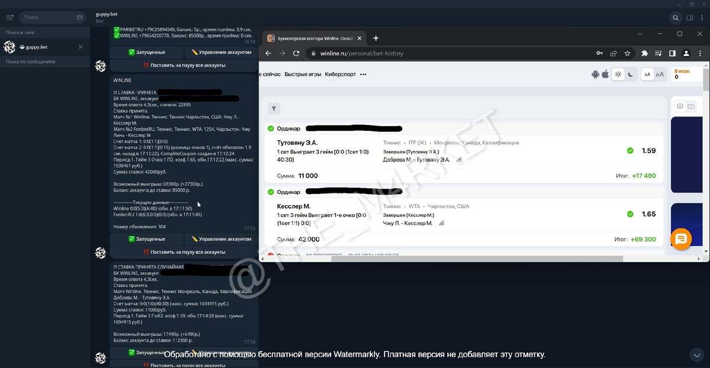
Task: Open В игре bets counter
Action: coord(682,74)
